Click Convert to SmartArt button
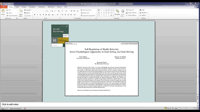The width and height of the screenshot is (200, 112). [88, 16]
